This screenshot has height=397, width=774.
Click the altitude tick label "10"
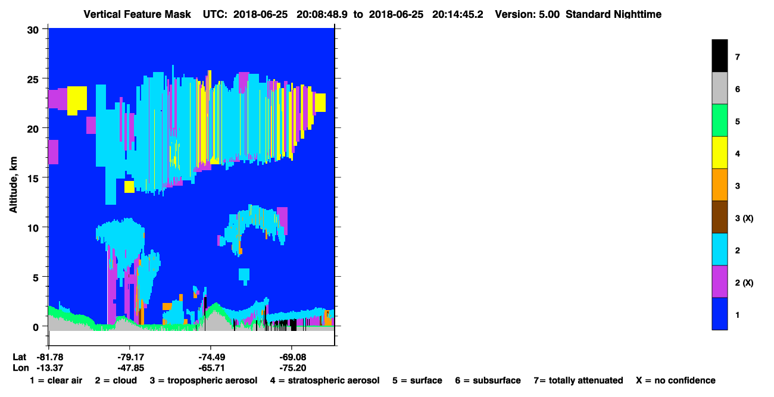(x=35, y=227)
